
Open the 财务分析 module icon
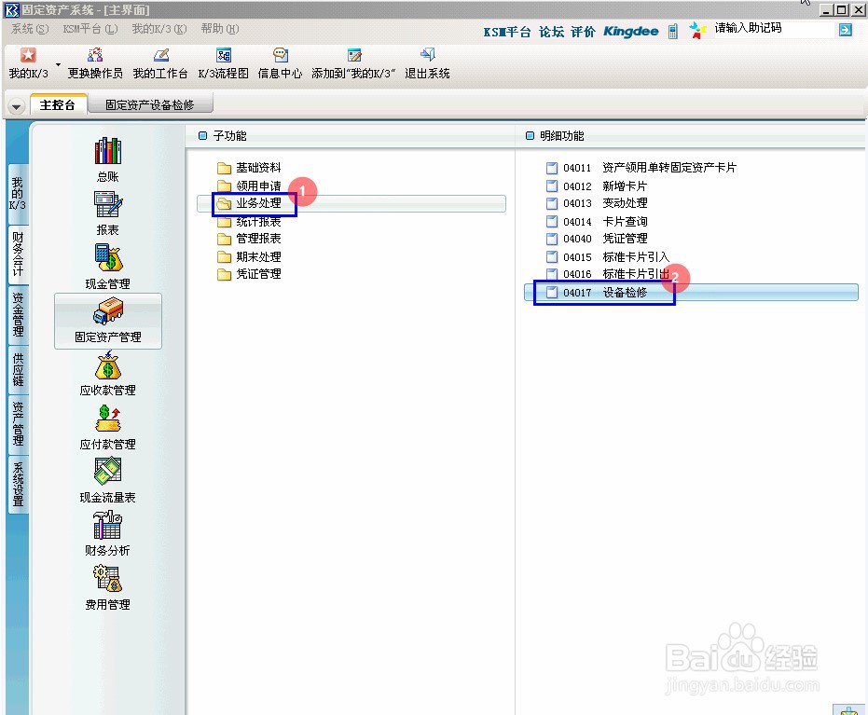108,533
